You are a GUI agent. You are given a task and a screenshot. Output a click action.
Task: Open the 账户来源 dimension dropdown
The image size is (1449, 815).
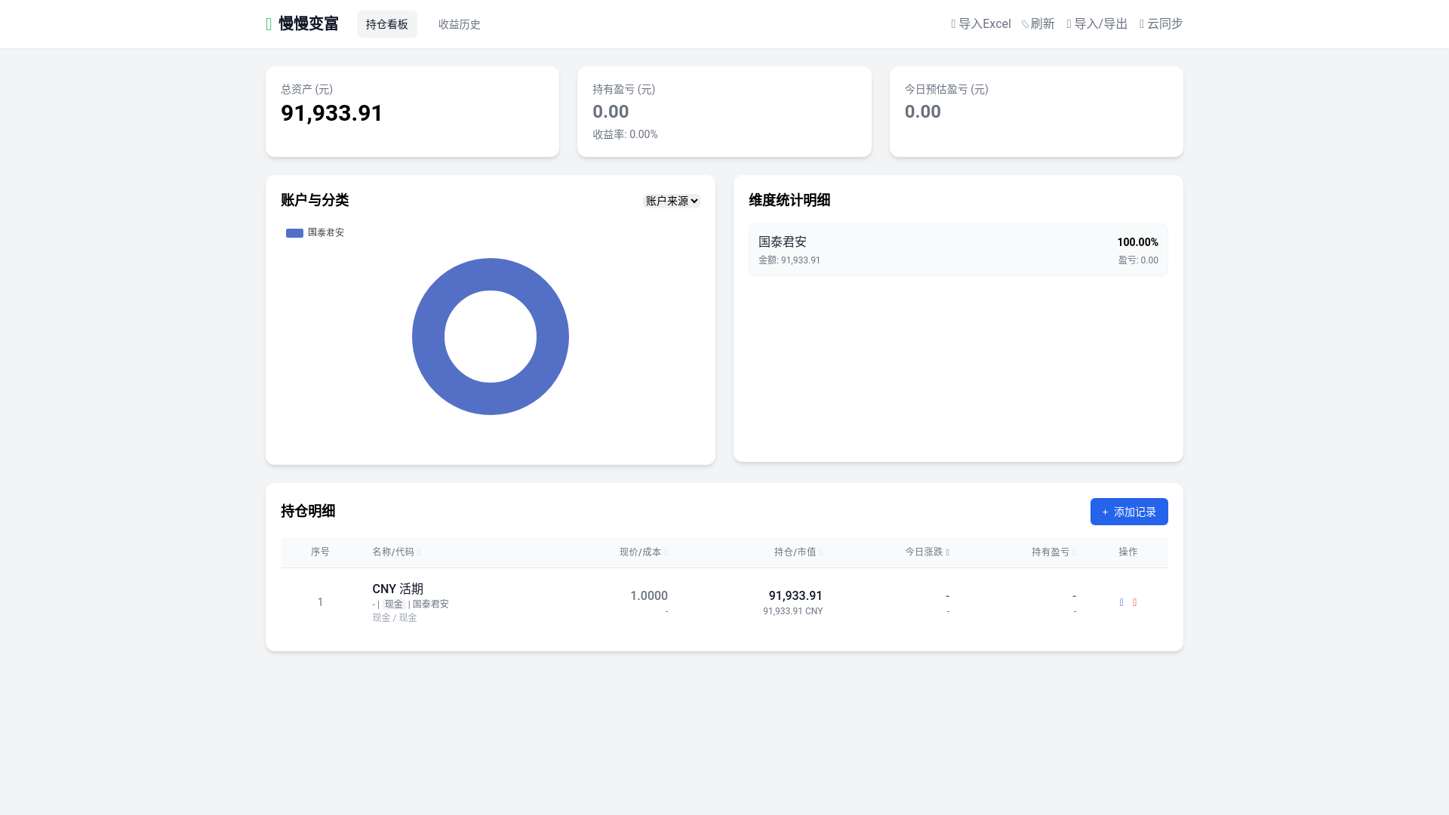(672, 201)
